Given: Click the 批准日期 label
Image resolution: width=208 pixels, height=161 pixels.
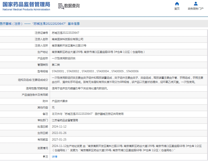Looking at the screenshot, I should 43,127.
